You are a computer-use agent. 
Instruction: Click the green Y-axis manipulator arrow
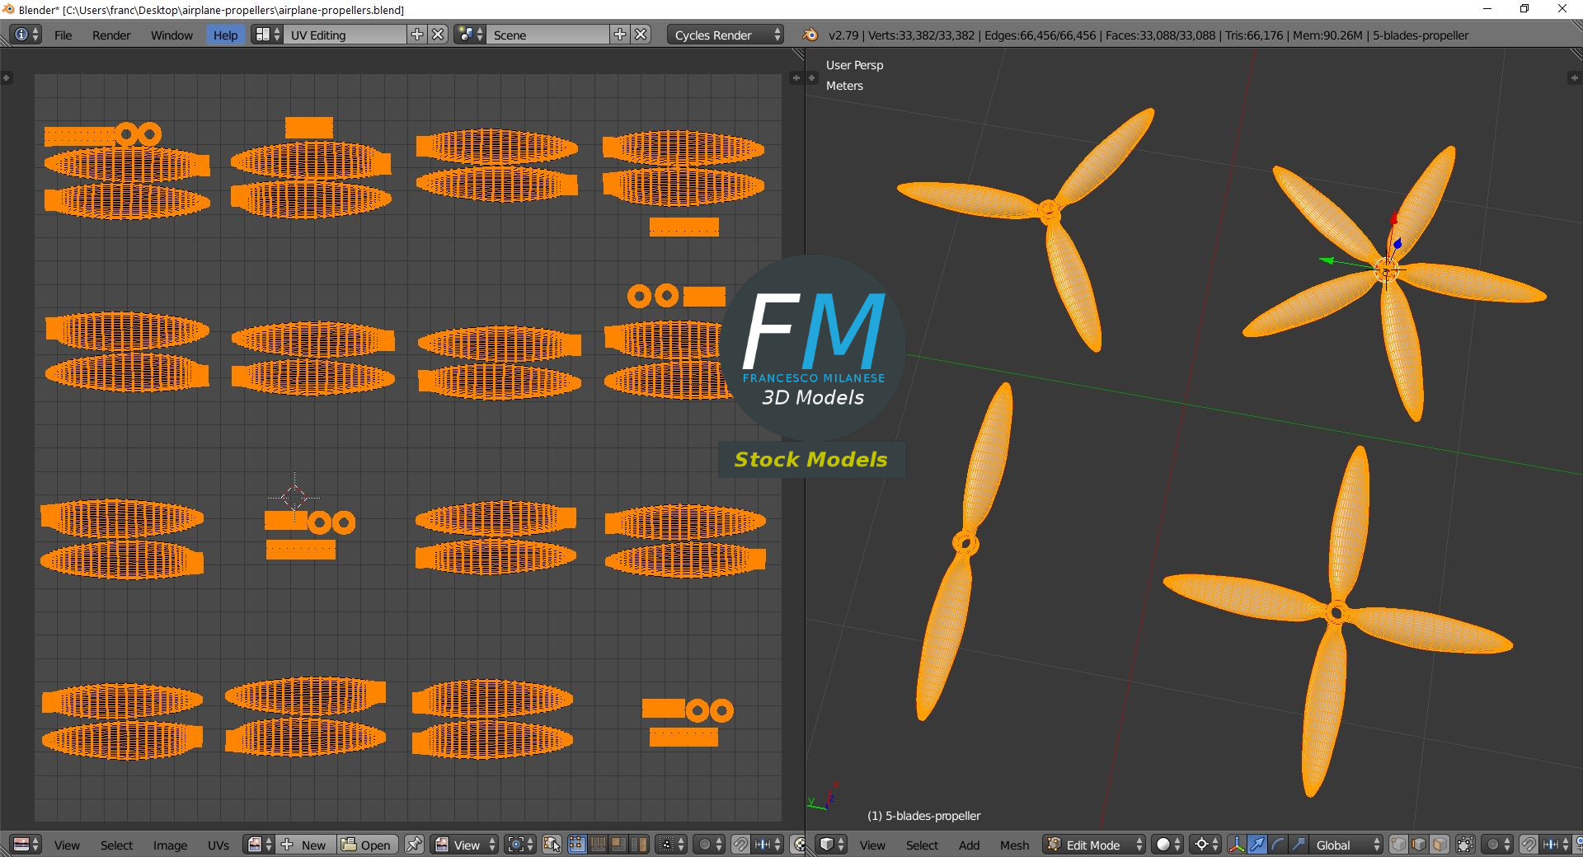tap(1327, 260)
